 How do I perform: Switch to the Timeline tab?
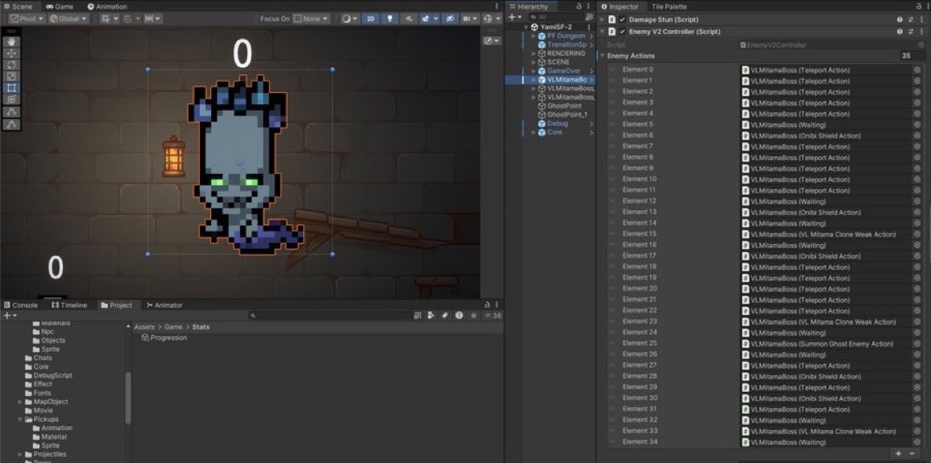(x=70, y=305)
